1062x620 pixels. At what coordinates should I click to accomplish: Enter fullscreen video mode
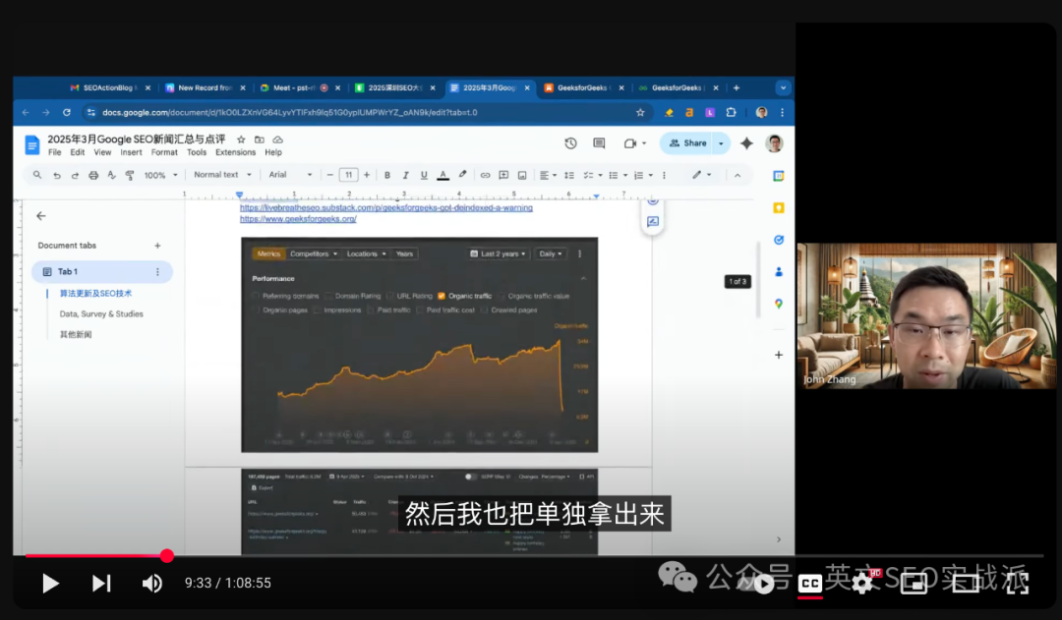point(1018,583)
